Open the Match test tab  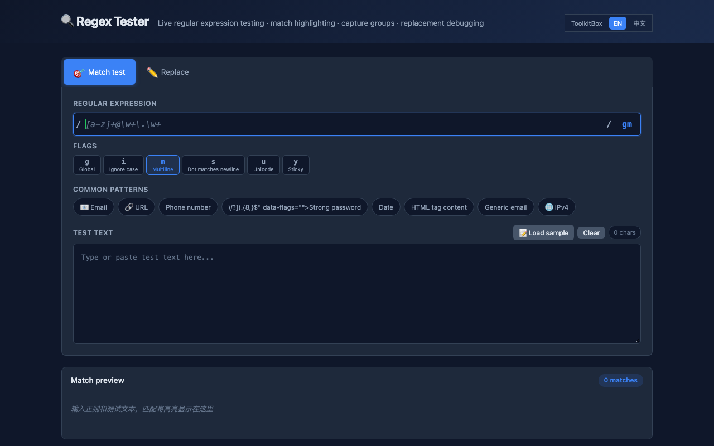click(99, 72)
